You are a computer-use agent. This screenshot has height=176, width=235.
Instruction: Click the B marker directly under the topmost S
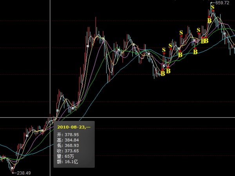210,20
